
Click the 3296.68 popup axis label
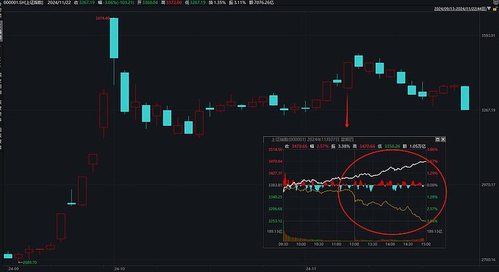click(275, 209)
